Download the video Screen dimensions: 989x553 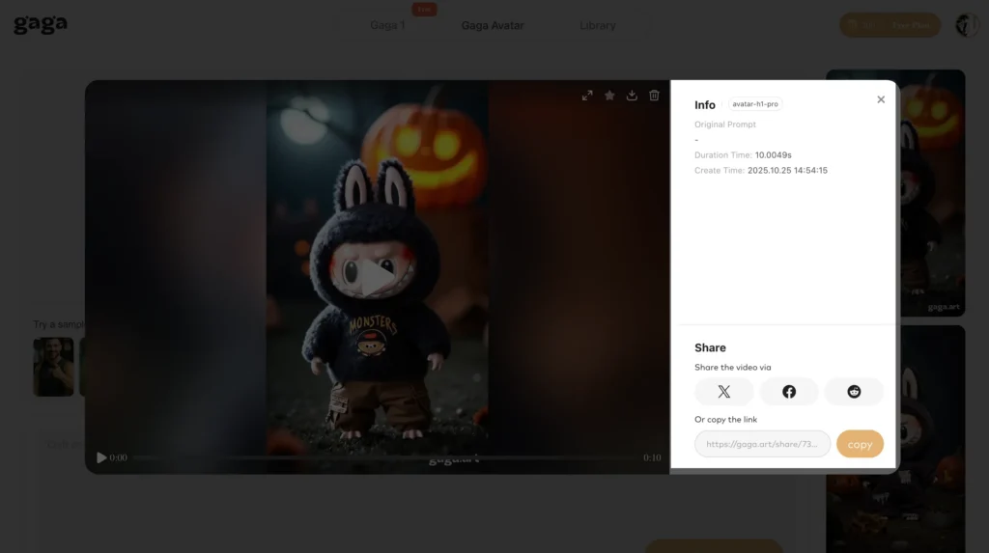(x=632, y=96)
